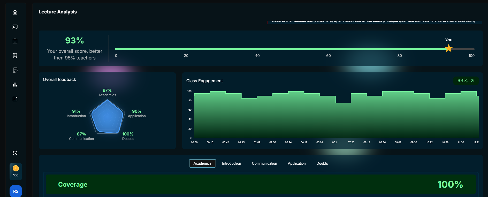Open the document edit pencil icon
Viewport: 488px width, 197px height.
pyautogui.click(x=15, y=70)
